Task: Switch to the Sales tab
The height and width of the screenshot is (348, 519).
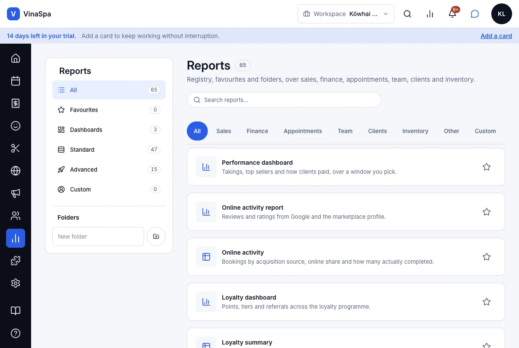Action: [224, 131]
